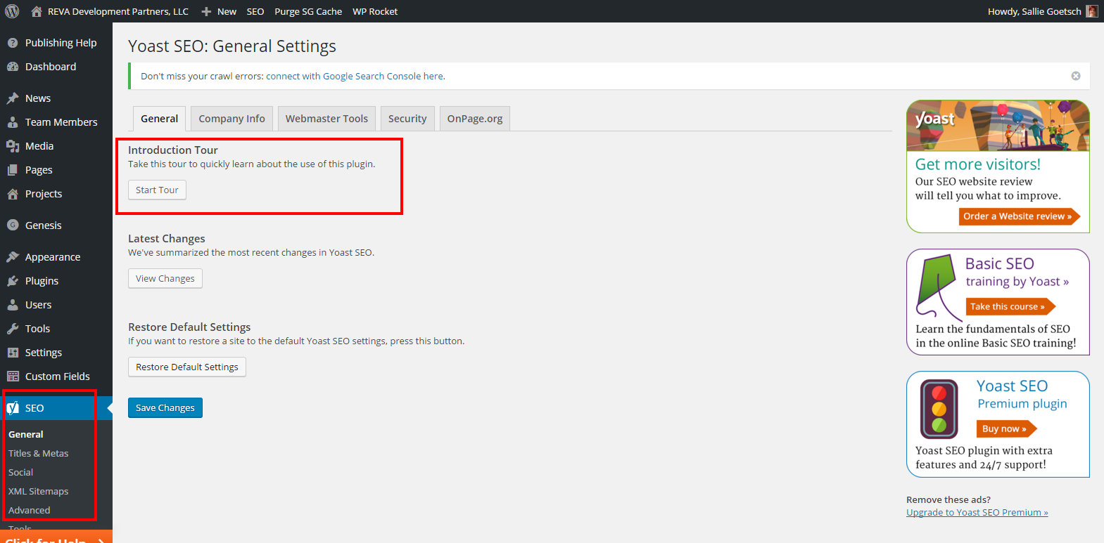Click the Yoast SEO Premium plugin heading
Viewport: 1104px width, 543px height.
tap(1022, 395)
